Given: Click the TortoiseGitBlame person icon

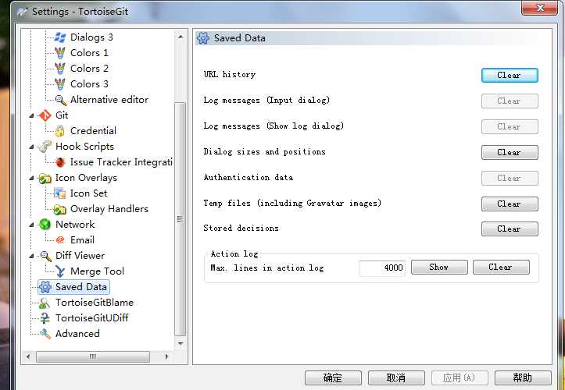Looking at the screenshot, I should click(x=45, y=303).
